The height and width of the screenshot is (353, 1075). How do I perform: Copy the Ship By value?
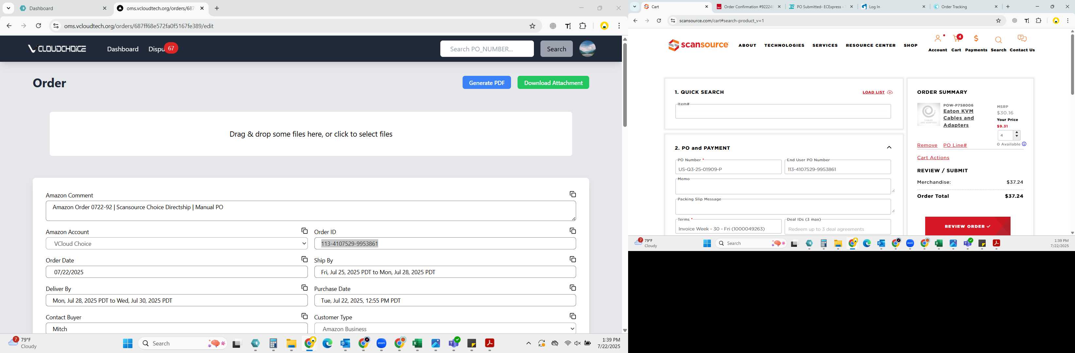point(573,259)
